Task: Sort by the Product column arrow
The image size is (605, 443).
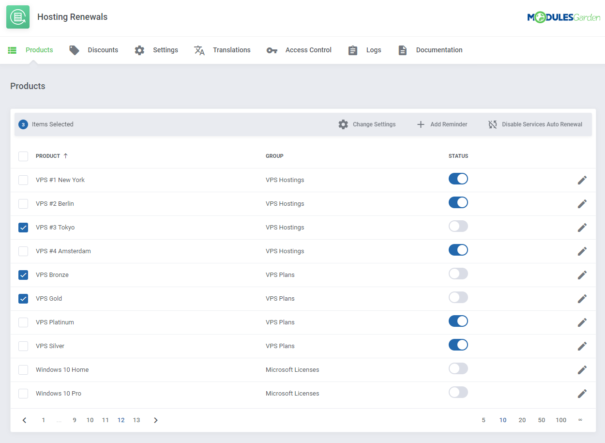Action: click(66, 156)
